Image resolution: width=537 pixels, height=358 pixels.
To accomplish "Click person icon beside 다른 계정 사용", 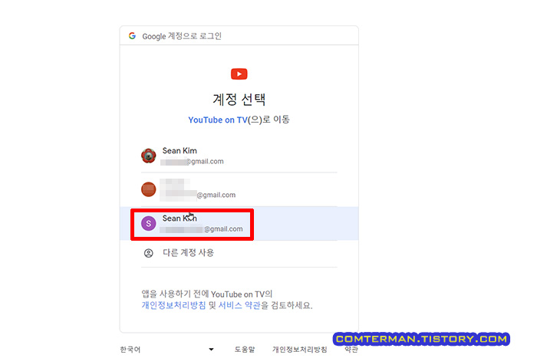I will coord(149,253).
